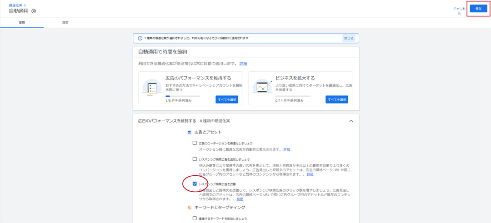491x223 pixels.
Task: Open the 詳細 link under レスポンシブ検索広告を追加しましょう
Action: pyautogui.click(x=310, y=174)
